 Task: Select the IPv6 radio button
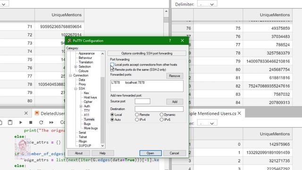(161, 119)
